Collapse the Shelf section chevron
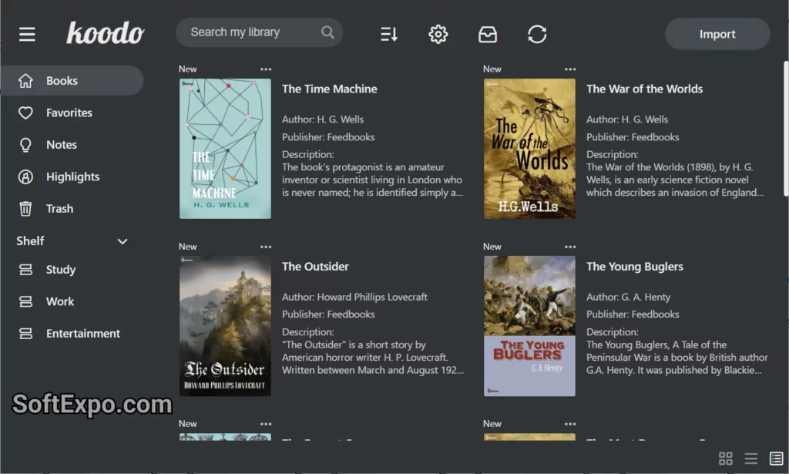This screenshot has width=789, height=474. (x=122, y=240)
